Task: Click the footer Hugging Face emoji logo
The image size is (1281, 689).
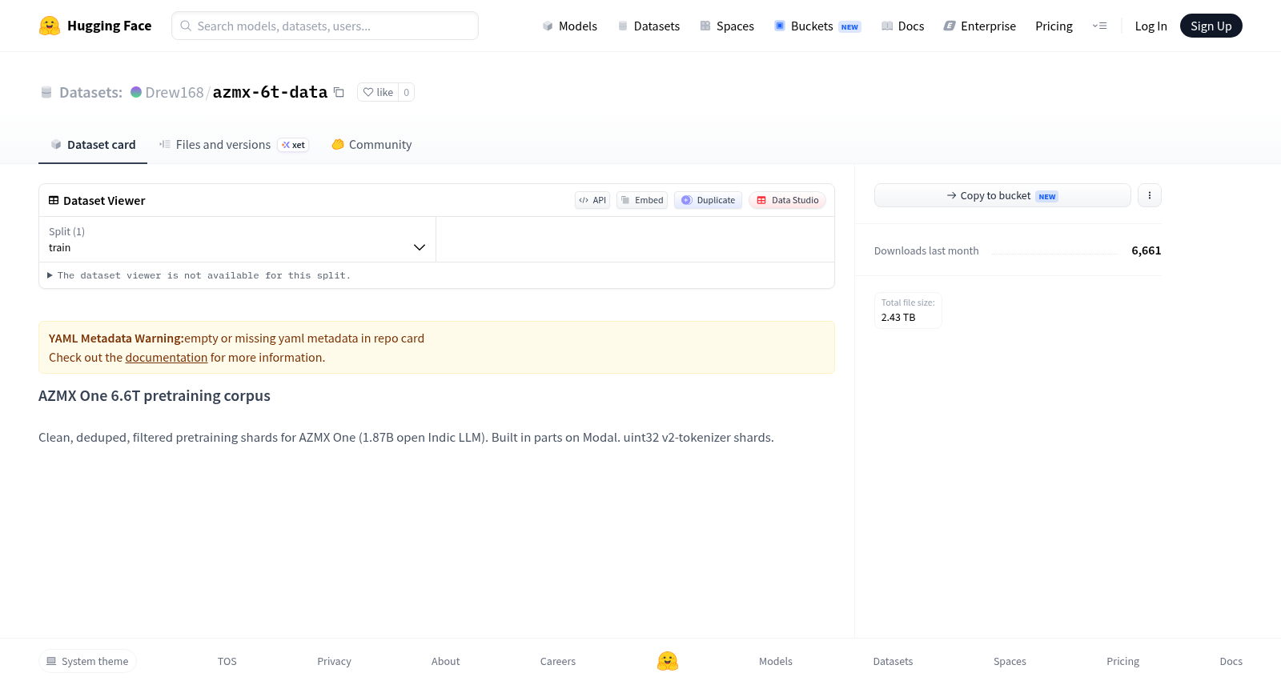Action: [x=668, y=661]
